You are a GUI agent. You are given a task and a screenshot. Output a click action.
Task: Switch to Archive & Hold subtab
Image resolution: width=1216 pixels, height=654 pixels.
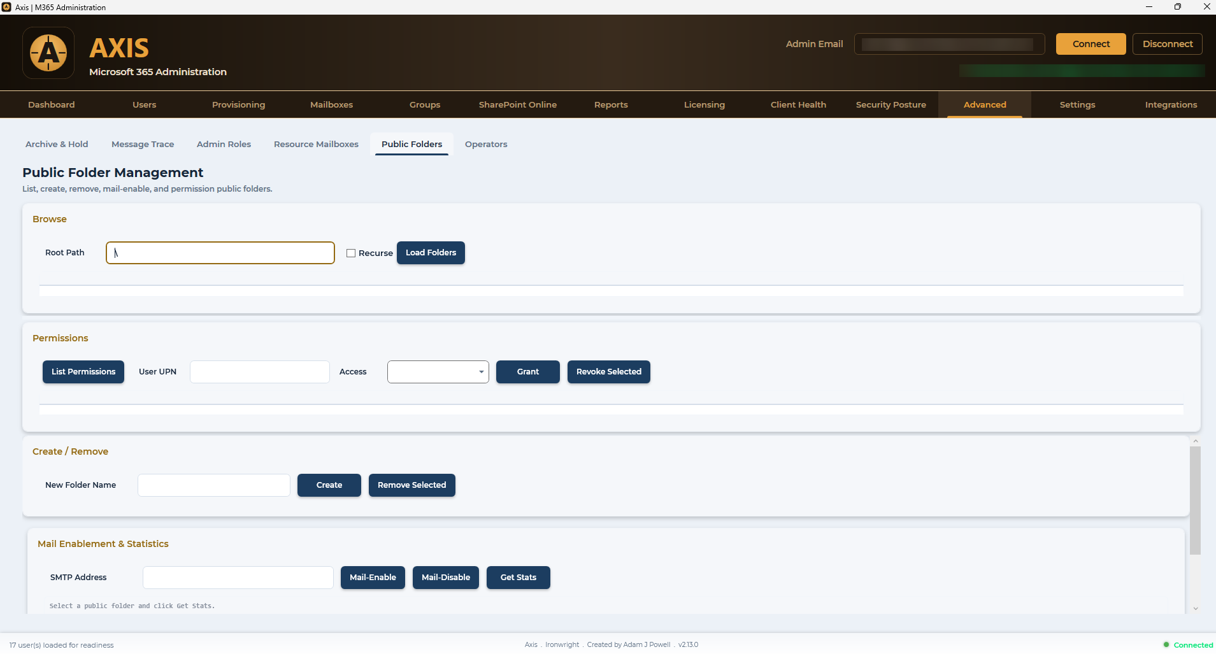(57, 144)
